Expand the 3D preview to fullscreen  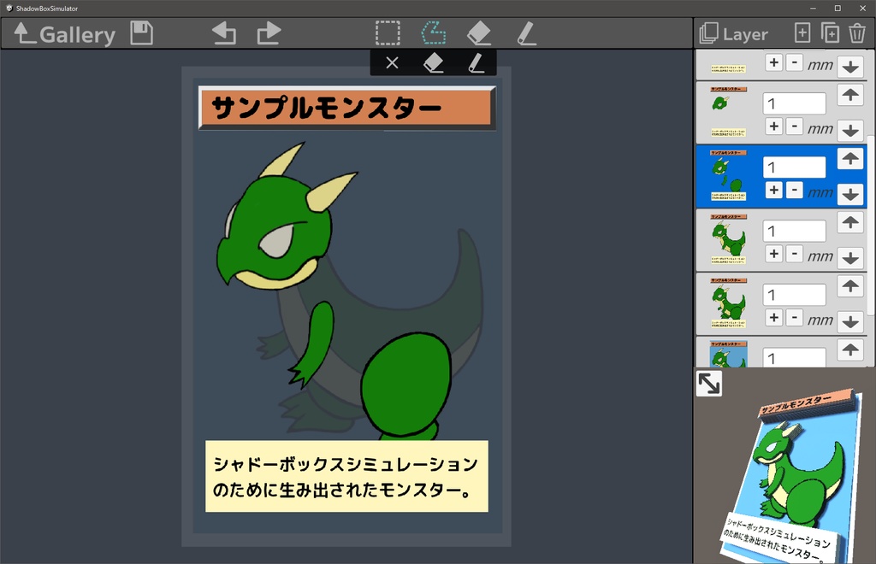pos(708,384)
